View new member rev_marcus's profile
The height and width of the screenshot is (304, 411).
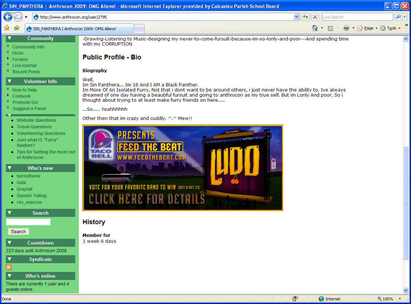coord(29,202)
